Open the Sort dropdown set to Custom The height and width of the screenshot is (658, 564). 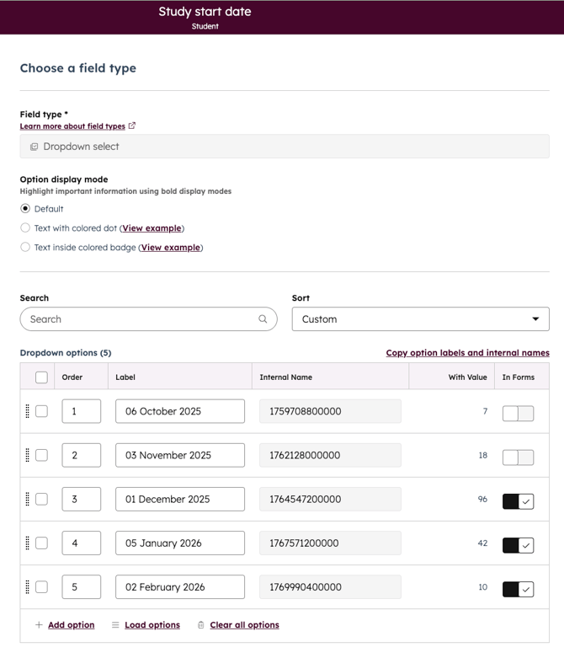tap(419, 319)
